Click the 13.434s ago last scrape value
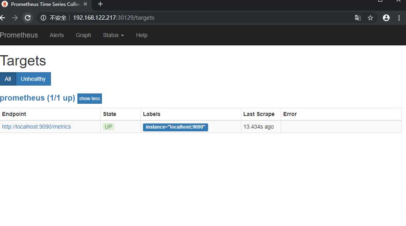The image size is (406, 226). coord(258,127)
